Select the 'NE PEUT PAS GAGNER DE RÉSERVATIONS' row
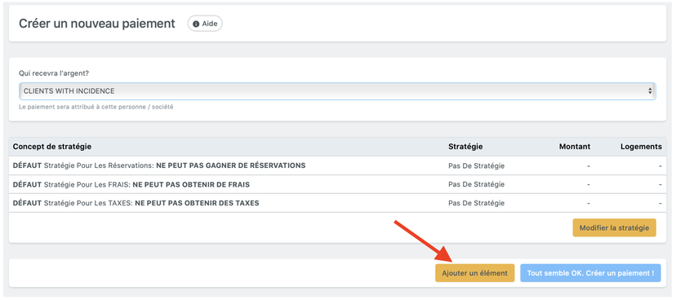Image resolution: width=676 pixels, height=300 pixels. [x=337, y=165]
